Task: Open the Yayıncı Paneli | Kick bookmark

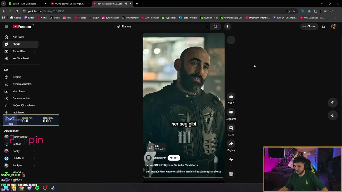Action: tap(231, 18)
